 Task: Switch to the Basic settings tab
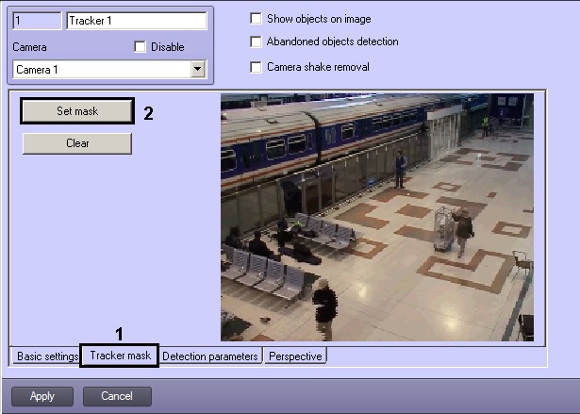pos(46,356)
